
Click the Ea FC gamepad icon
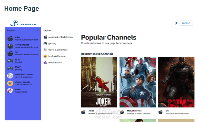(x=10, y=61)
